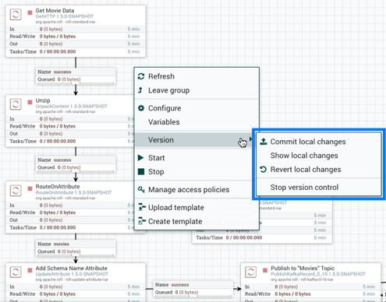
Task: Click the red stopped indicator on Get Movie Data
Action: [x=30, y=12]
